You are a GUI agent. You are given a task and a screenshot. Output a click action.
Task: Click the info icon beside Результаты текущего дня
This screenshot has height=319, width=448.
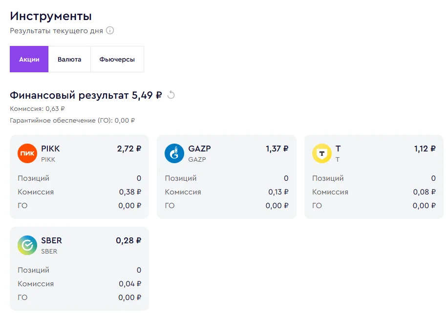pos(110,30)
